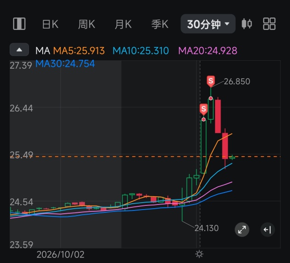Open the 30分钟 interval dropdown
The image size is (290, 263).
coord(208,24)
